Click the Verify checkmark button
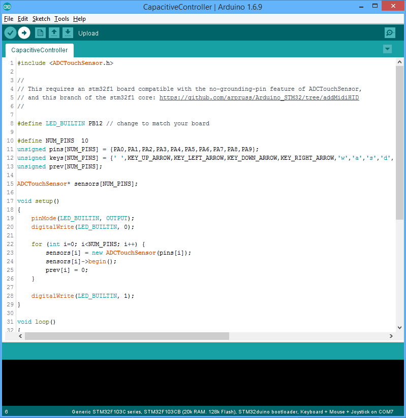This screenshot has width=406, height=418. coord(11,33)
